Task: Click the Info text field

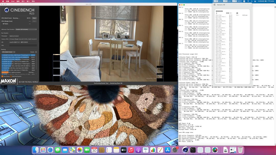Action: pyautogui.click(x=23, y=45)
